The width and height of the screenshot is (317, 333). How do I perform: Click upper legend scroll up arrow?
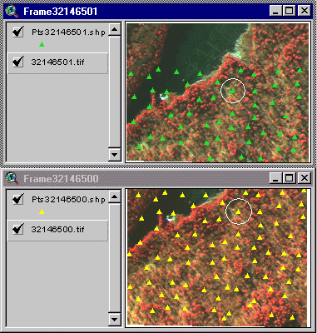click(x=114, y=29)
